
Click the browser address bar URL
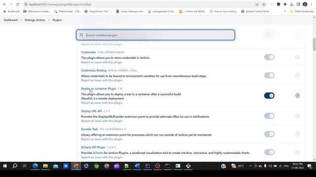tap(60, 4)
